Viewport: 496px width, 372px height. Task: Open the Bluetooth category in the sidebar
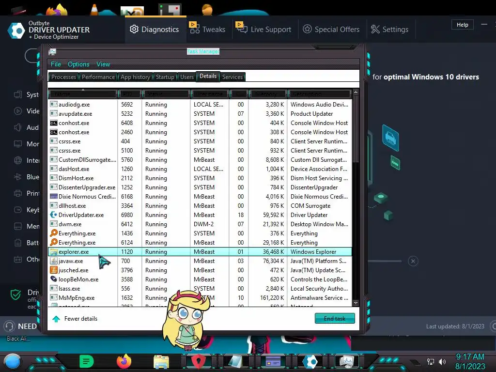tap(27, 177)
